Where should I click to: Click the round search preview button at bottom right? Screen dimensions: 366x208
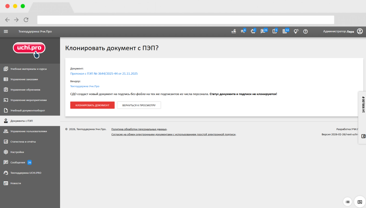pos(360,202)
